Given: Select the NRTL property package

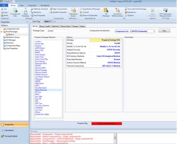Looking at the screenshot, I should (x=37, y=86).
